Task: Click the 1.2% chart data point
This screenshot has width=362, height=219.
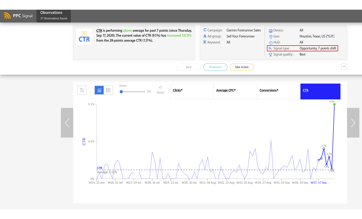Action: (x=332, y=169)
